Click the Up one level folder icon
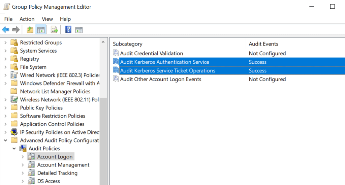This screenshot has width=345, height=185. (30, 30)
